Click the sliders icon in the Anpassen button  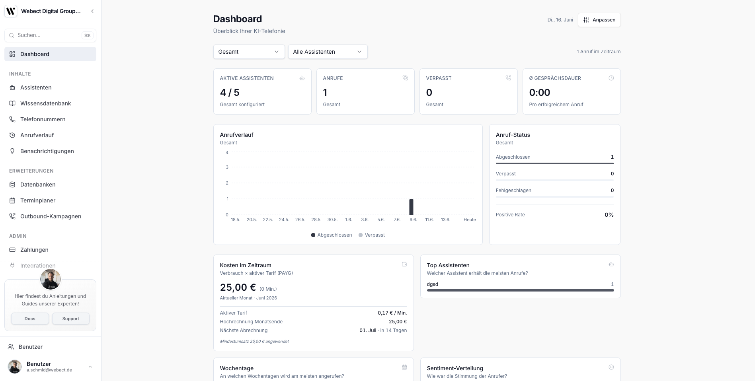click(586, 20)
